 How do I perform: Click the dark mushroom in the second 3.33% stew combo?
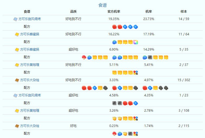point(136,88)
